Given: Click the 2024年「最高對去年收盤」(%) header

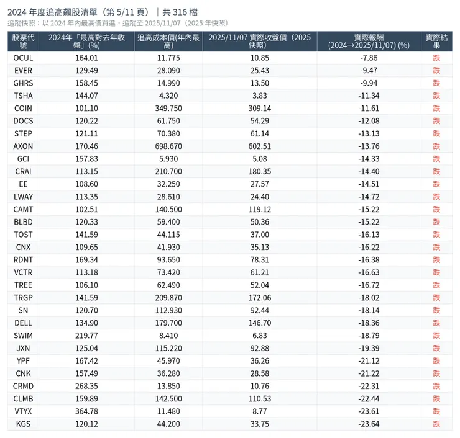Looking at the screenshot, I should coord(86,42).
